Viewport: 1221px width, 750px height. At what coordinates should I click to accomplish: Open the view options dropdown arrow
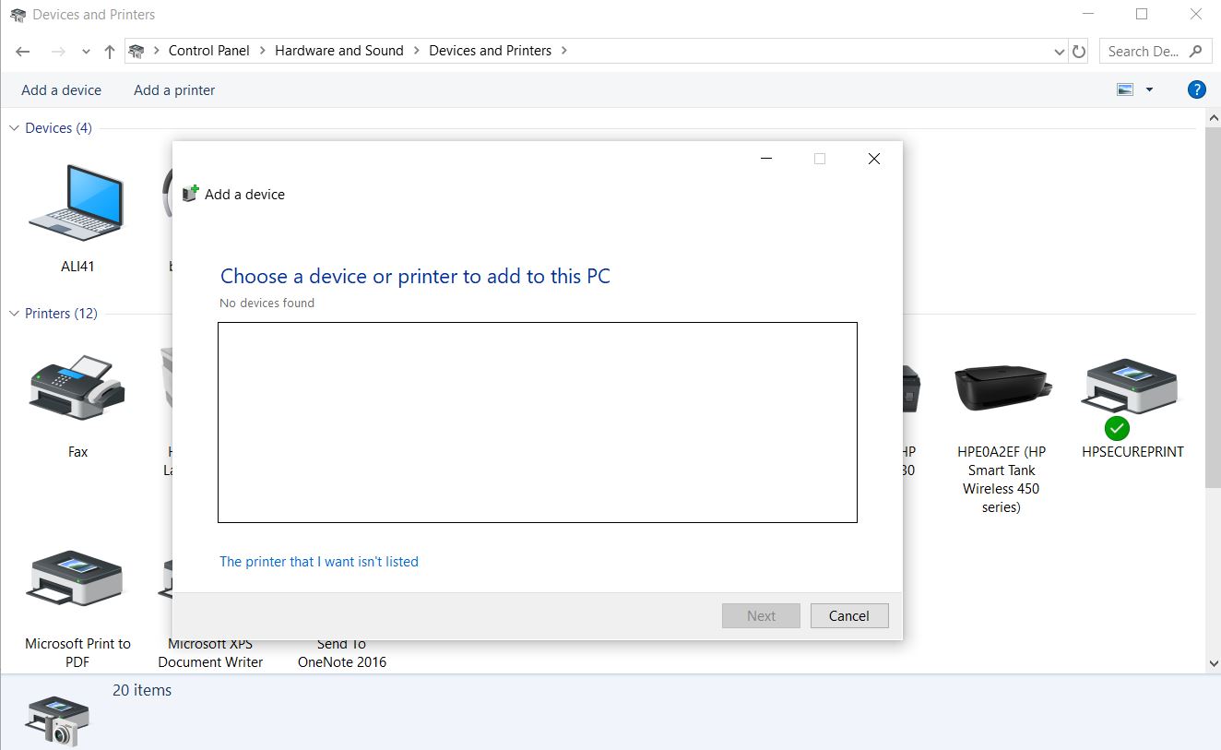[x=1149, y=89]
